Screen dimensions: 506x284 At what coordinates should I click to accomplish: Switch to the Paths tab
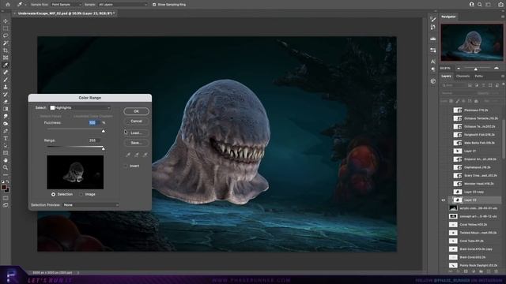click(x=479, y=77)
